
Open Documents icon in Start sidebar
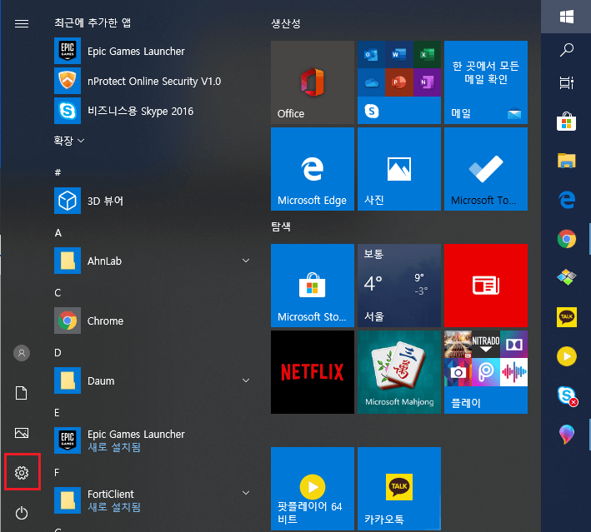22,393
